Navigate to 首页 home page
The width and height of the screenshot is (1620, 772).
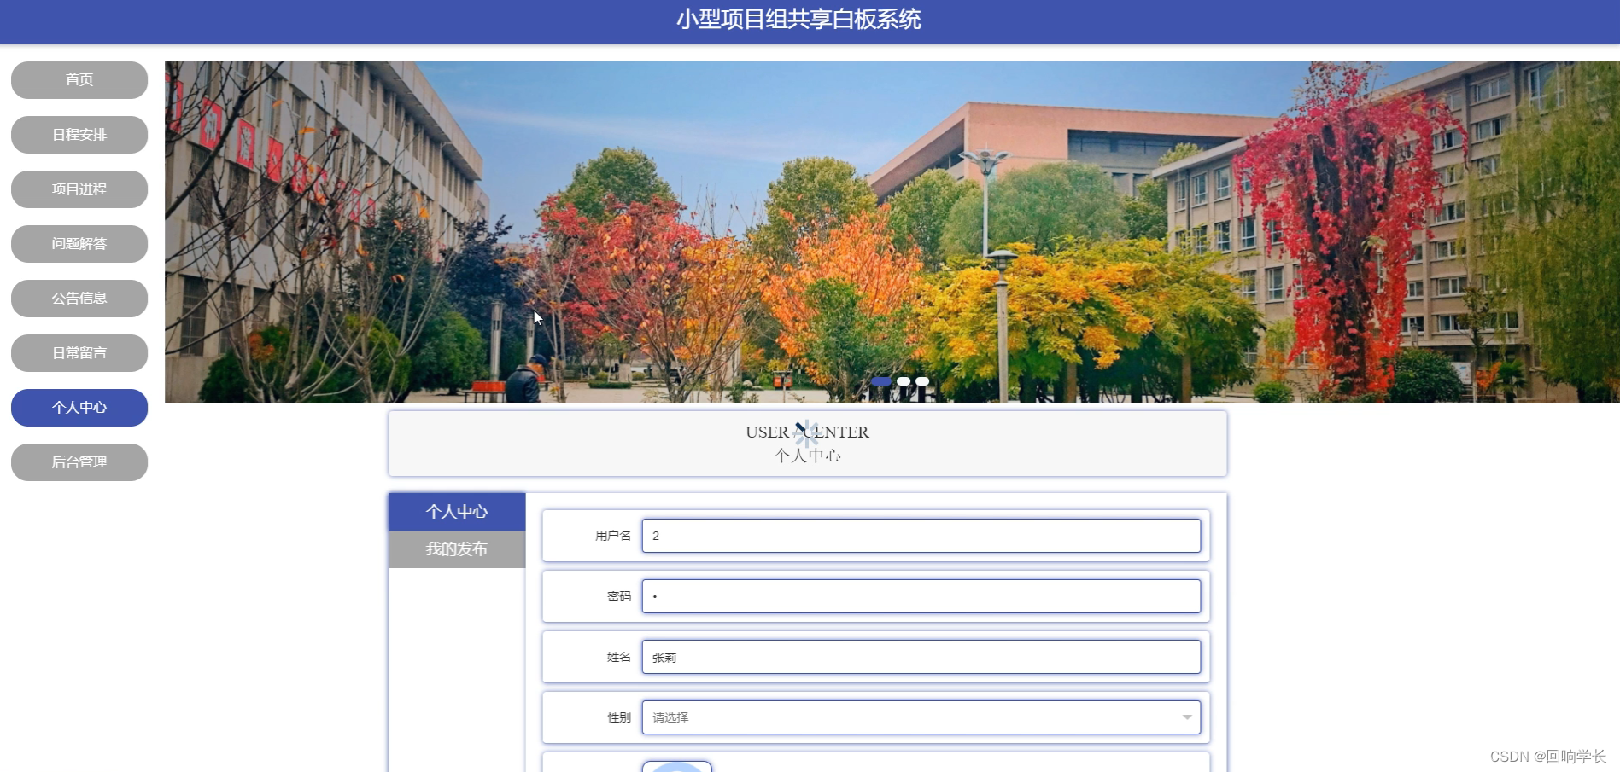(79, 79)
